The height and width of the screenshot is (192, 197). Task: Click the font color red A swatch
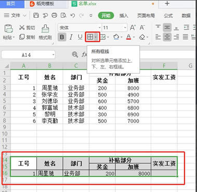point(128,37)
